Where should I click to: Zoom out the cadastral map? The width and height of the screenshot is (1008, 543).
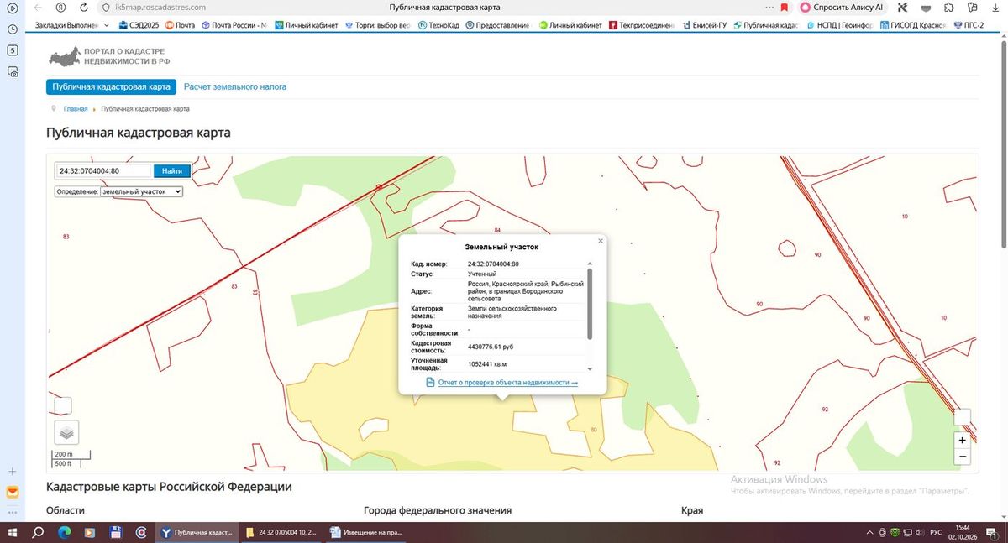click(x=962, y=457)
